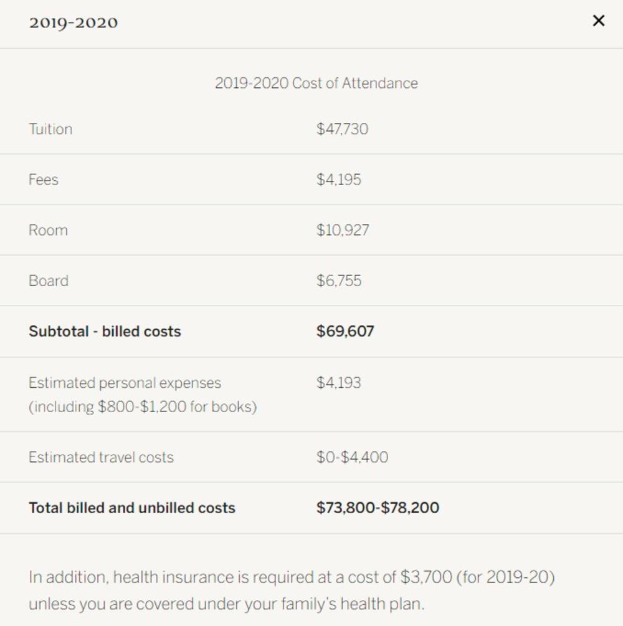The height and width of the screenshot is (626, 623).
Task: Select the $6,755 board amount
Action: 338,281
